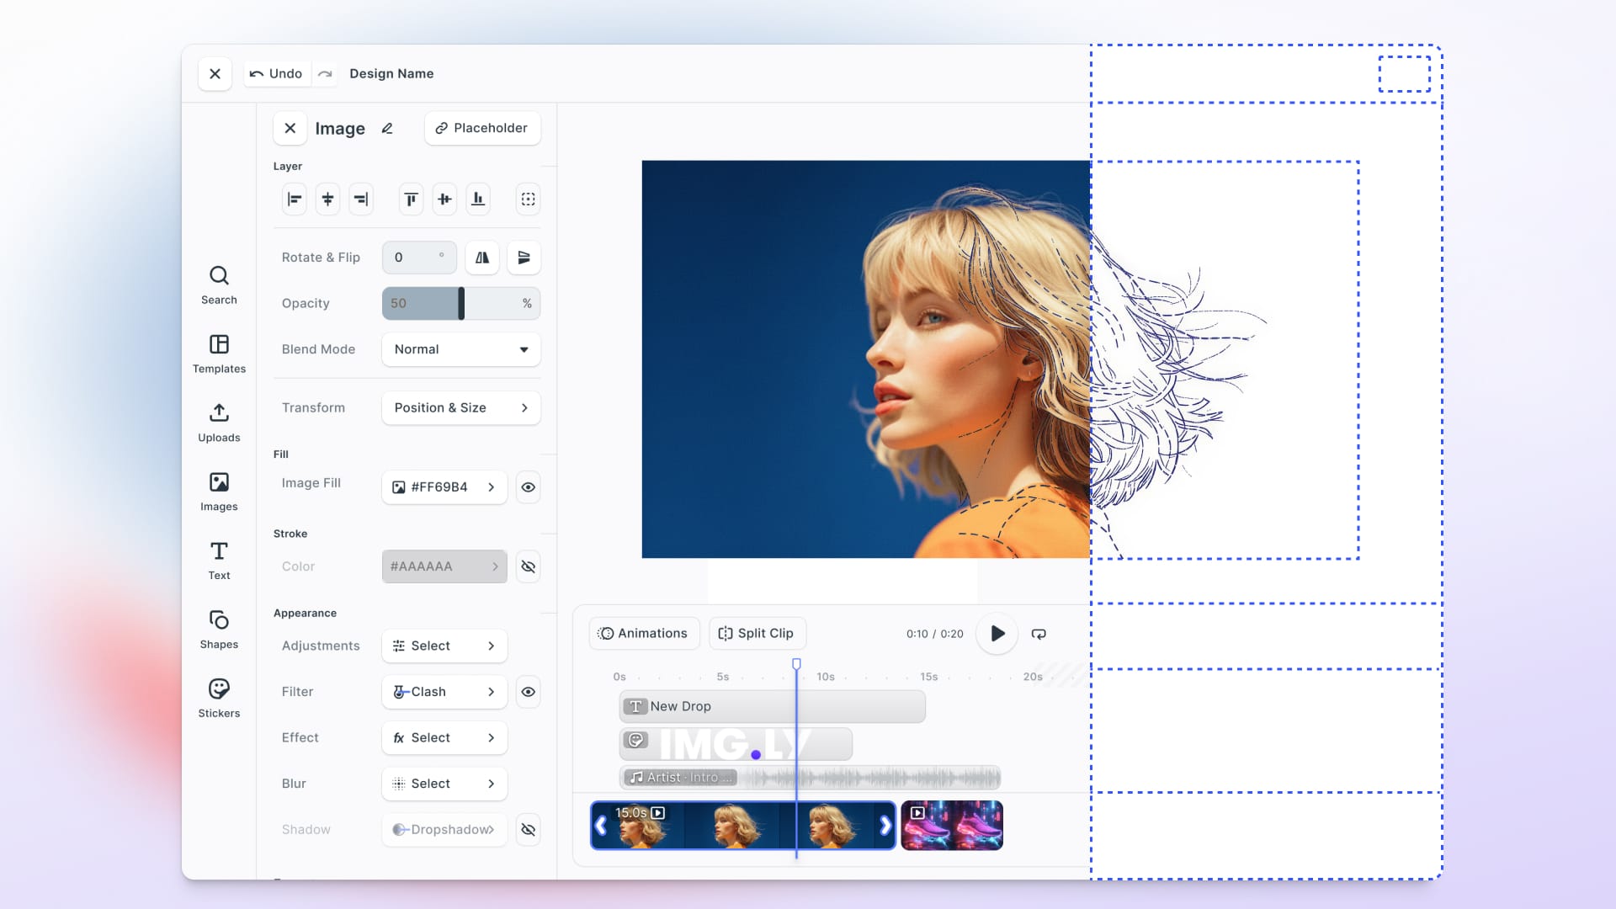Viewport: 1616px width, 909px height.
Task: Show the stroke color
Action: click(x=528, y=566)
